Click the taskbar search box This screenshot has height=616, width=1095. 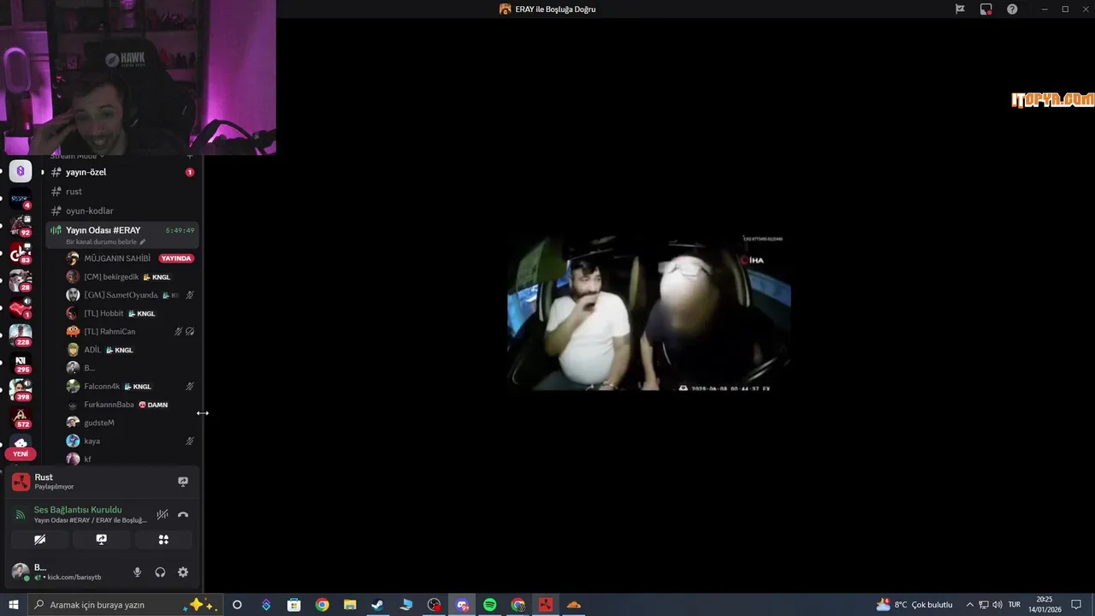(126, 605)
